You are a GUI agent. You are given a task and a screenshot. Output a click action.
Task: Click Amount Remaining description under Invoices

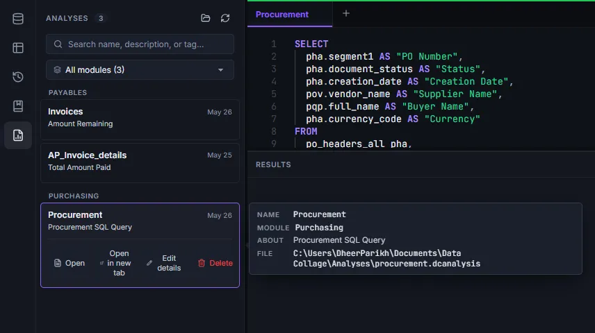pyautogui.click(x=80, y=124)
